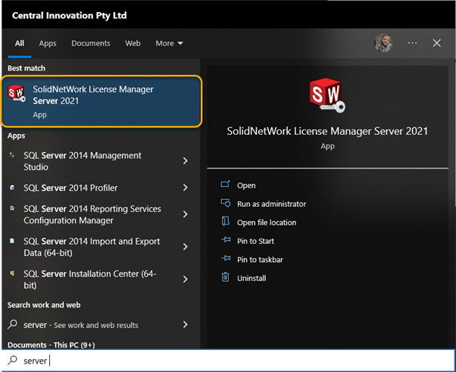456x372 pixels.
Task: Switch to the Apps filter tab
Action: pos(48,43)
